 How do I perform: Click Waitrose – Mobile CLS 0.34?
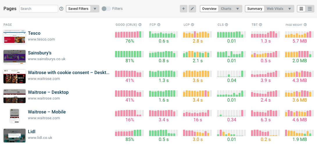(232, 120)
